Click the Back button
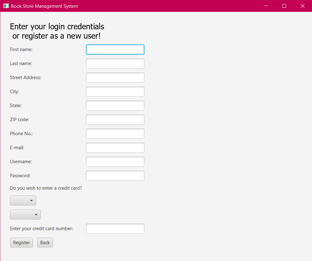This screenshot has width=312, height=261. pyautogui.click(x=45, y=243)
